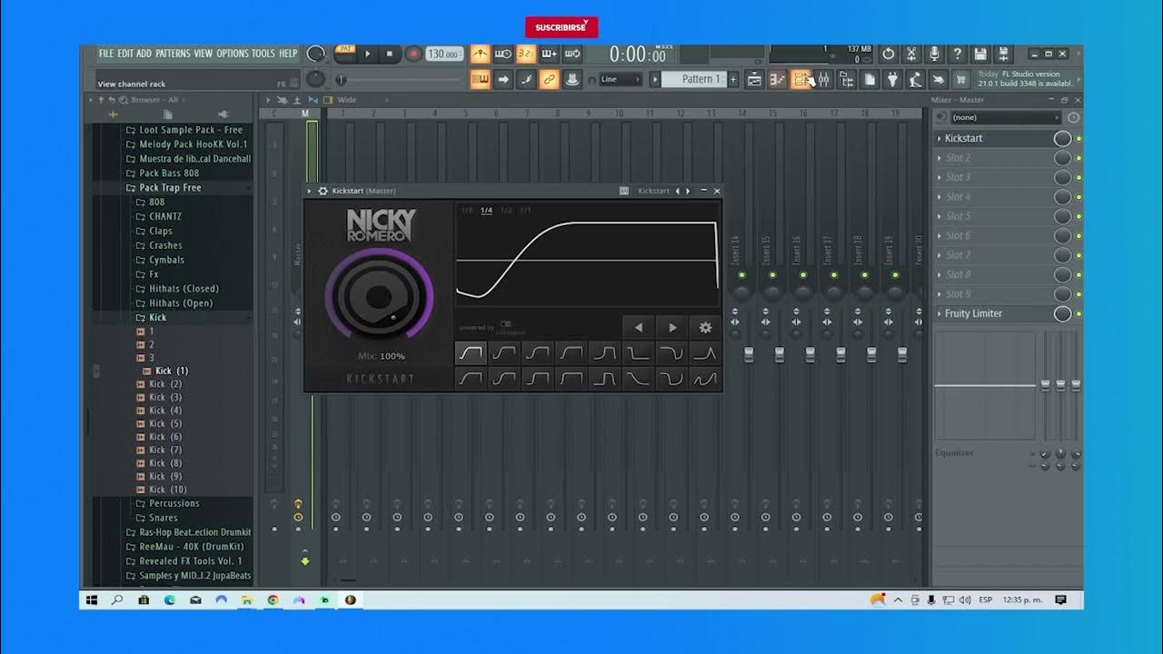This screenshot has width=1163, height=654.
Task: Open the FILE menu
Action: click(106, 54)
